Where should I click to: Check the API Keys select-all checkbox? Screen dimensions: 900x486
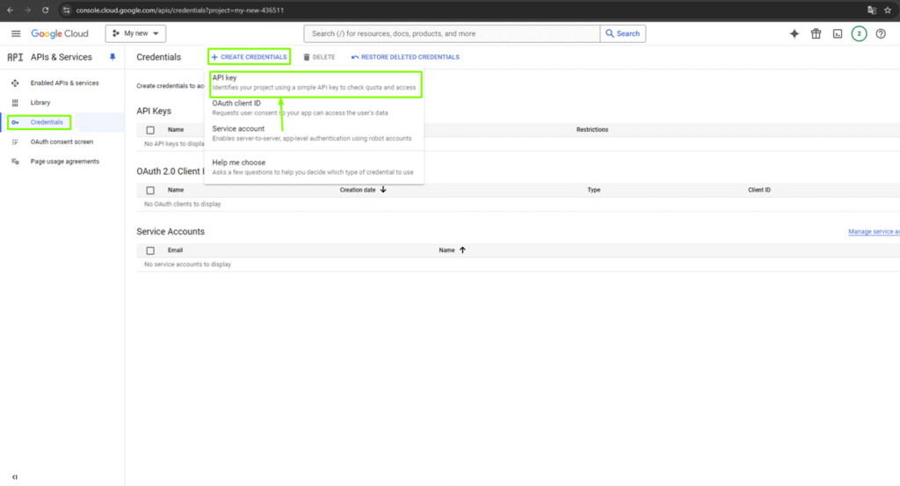pos(150,130)
